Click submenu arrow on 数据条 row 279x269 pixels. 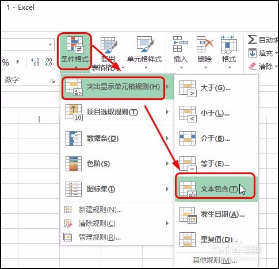click(167, 139)
